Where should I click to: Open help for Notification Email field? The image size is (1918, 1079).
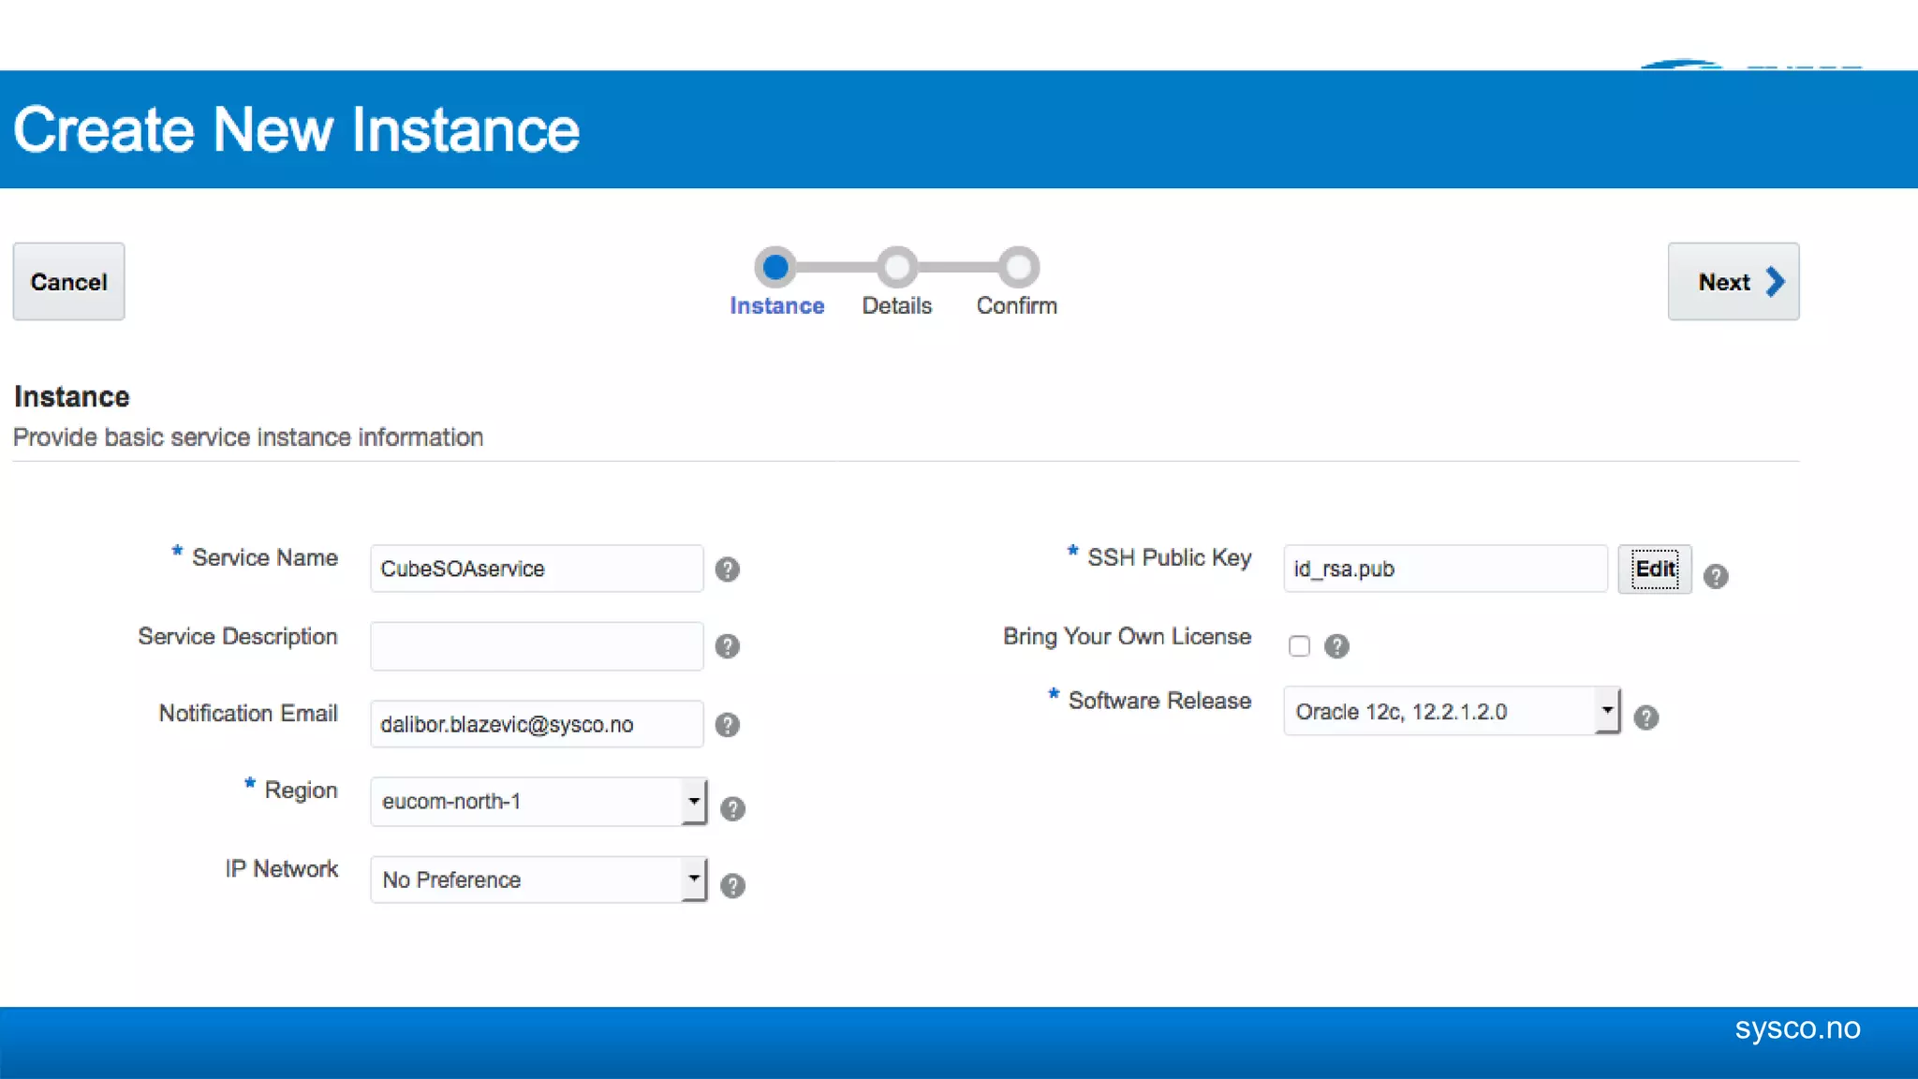pos(727,725)
